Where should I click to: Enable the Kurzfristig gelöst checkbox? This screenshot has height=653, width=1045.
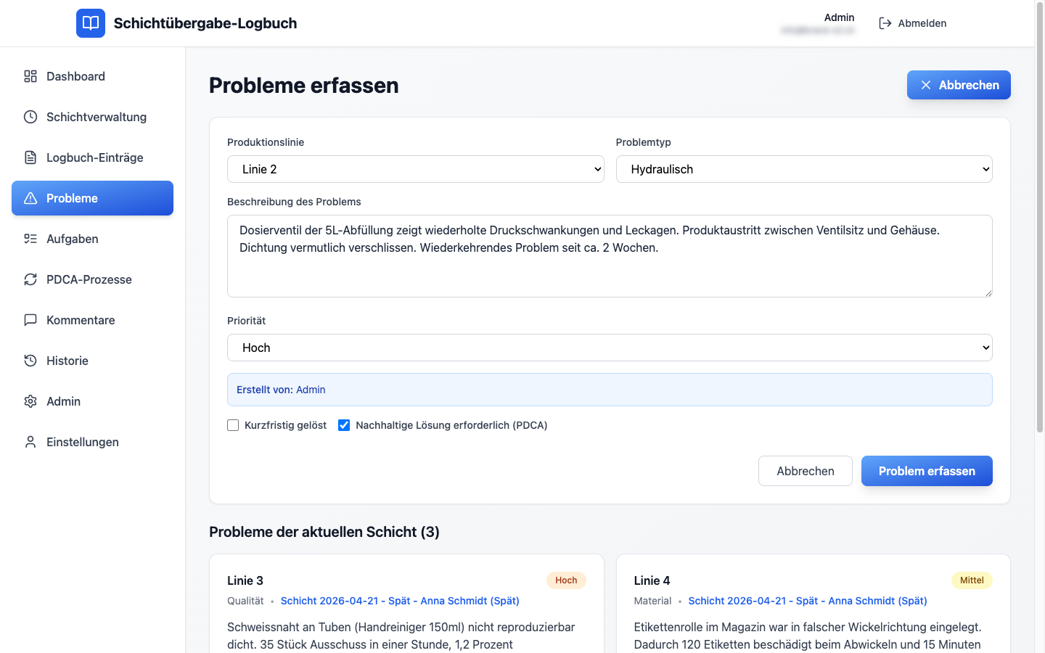click(x=233, y=425)
